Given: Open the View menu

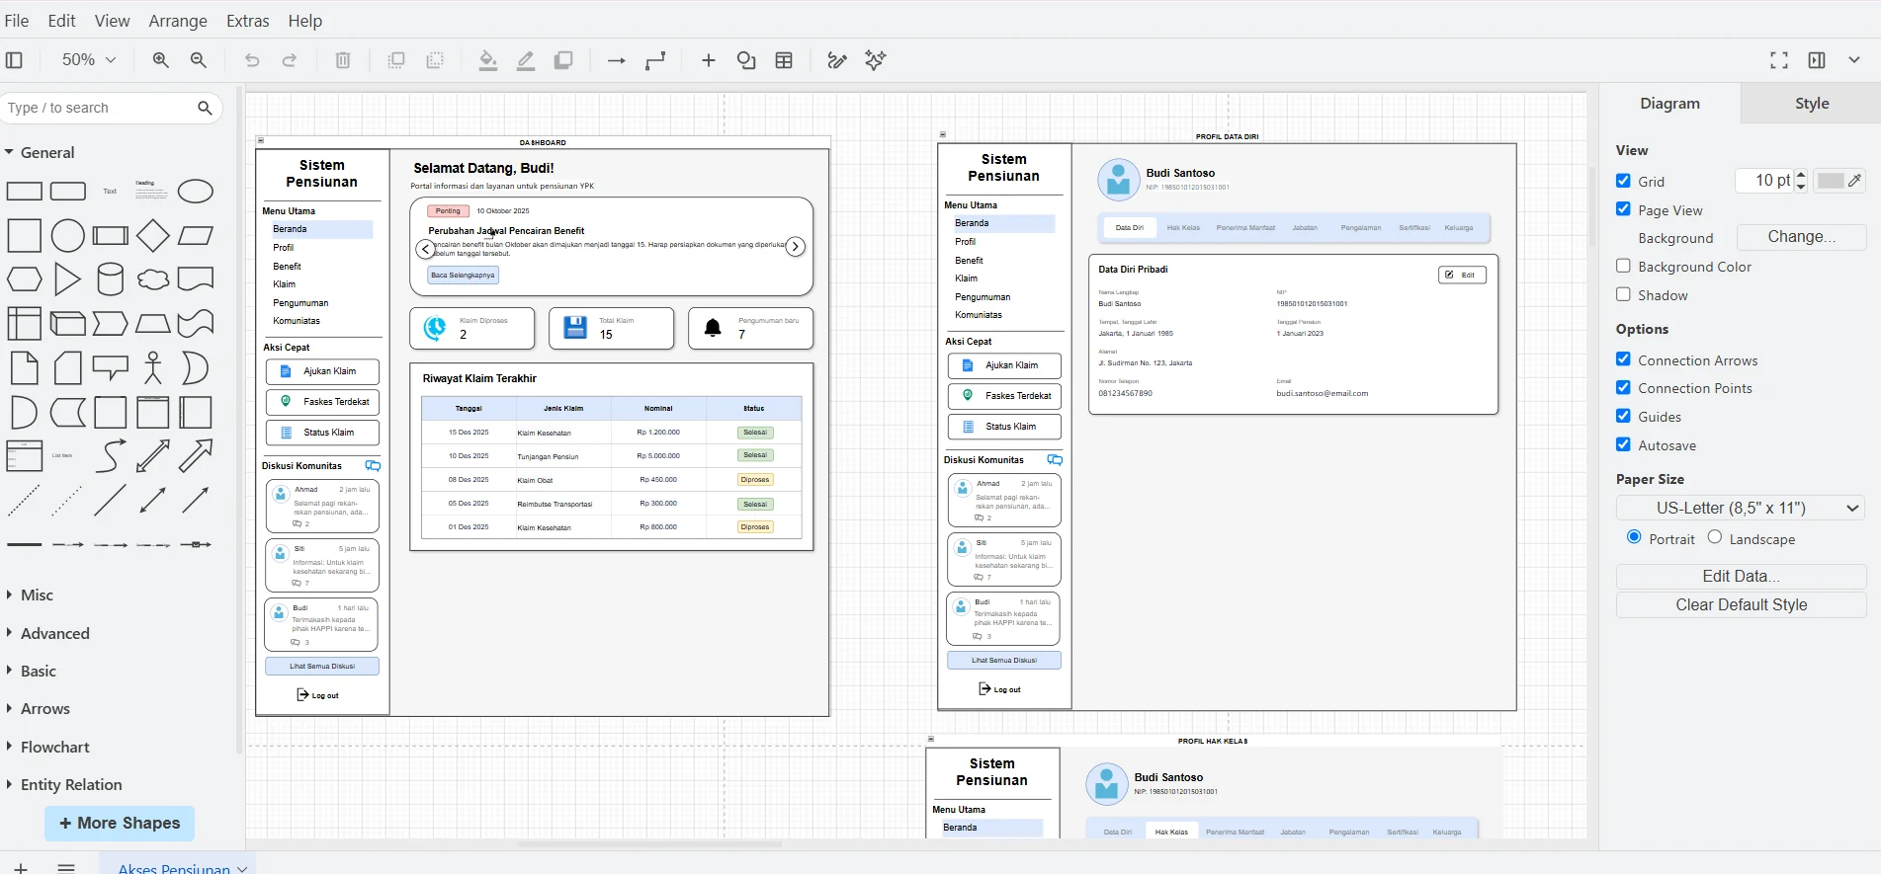Looking at the screenshot, I should coord(112,21).
